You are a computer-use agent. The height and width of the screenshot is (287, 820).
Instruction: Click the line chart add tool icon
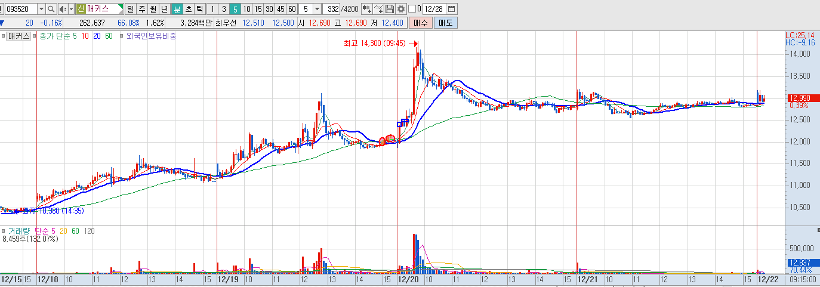(x=379, y=9)
